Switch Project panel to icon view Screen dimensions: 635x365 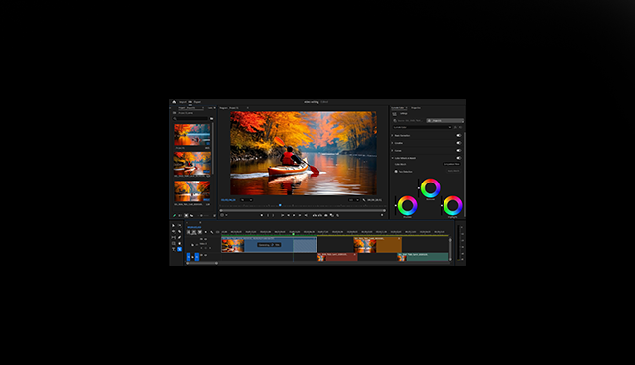pyautogui.click(x=186, y=215)
